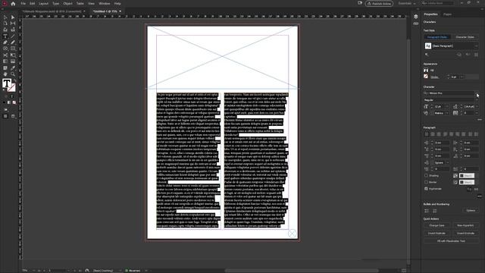Image resolution: width=485 pixels, height=273 pixels.
Task: Click the Publish Online button
Action: [x=379, y=4]
